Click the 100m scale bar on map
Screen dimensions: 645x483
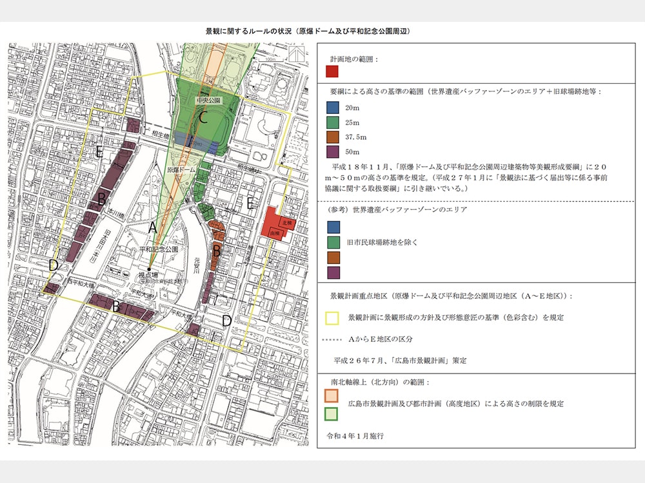tap(270, 61)
